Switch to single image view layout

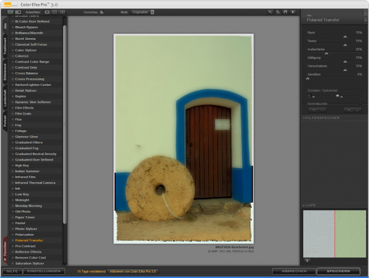coord(47,12)
